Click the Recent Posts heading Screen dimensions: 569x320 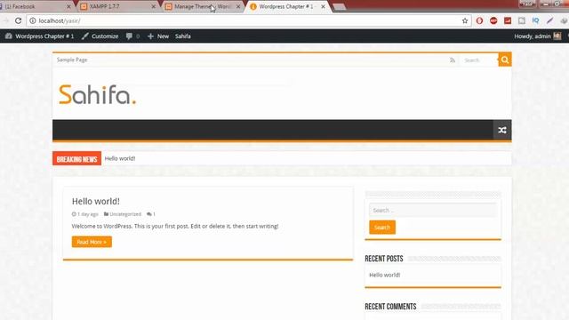pos(384,259)
